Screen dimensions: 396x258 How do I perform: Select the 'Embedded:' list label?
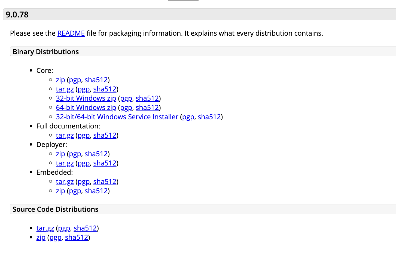[x=55, y=172]
